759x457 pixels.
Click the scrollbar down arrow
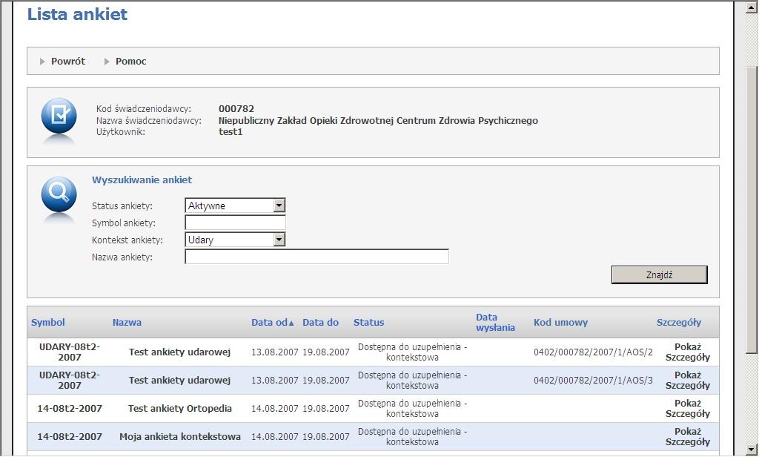point(752,449)
